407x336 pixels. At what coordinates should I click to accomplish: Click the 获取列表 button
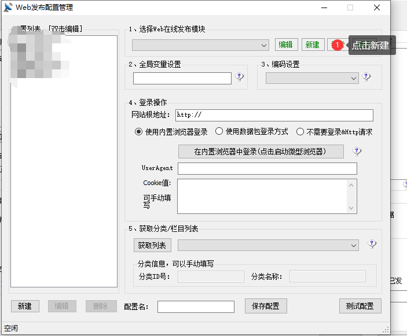[x=152, y=245]
